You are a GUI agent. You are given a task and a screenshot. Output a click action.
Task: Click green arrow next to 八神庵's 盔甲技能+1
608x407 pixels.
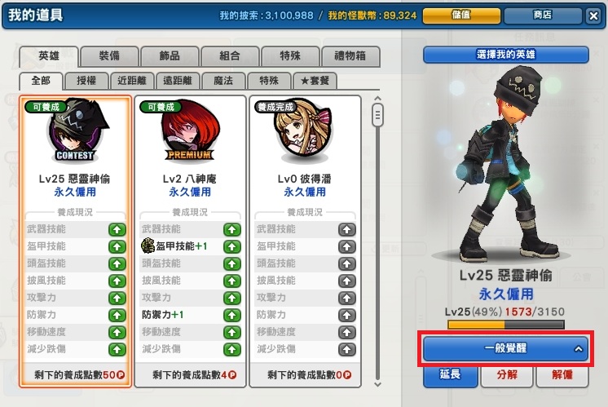pyautogui.click(x=232, y=247)
